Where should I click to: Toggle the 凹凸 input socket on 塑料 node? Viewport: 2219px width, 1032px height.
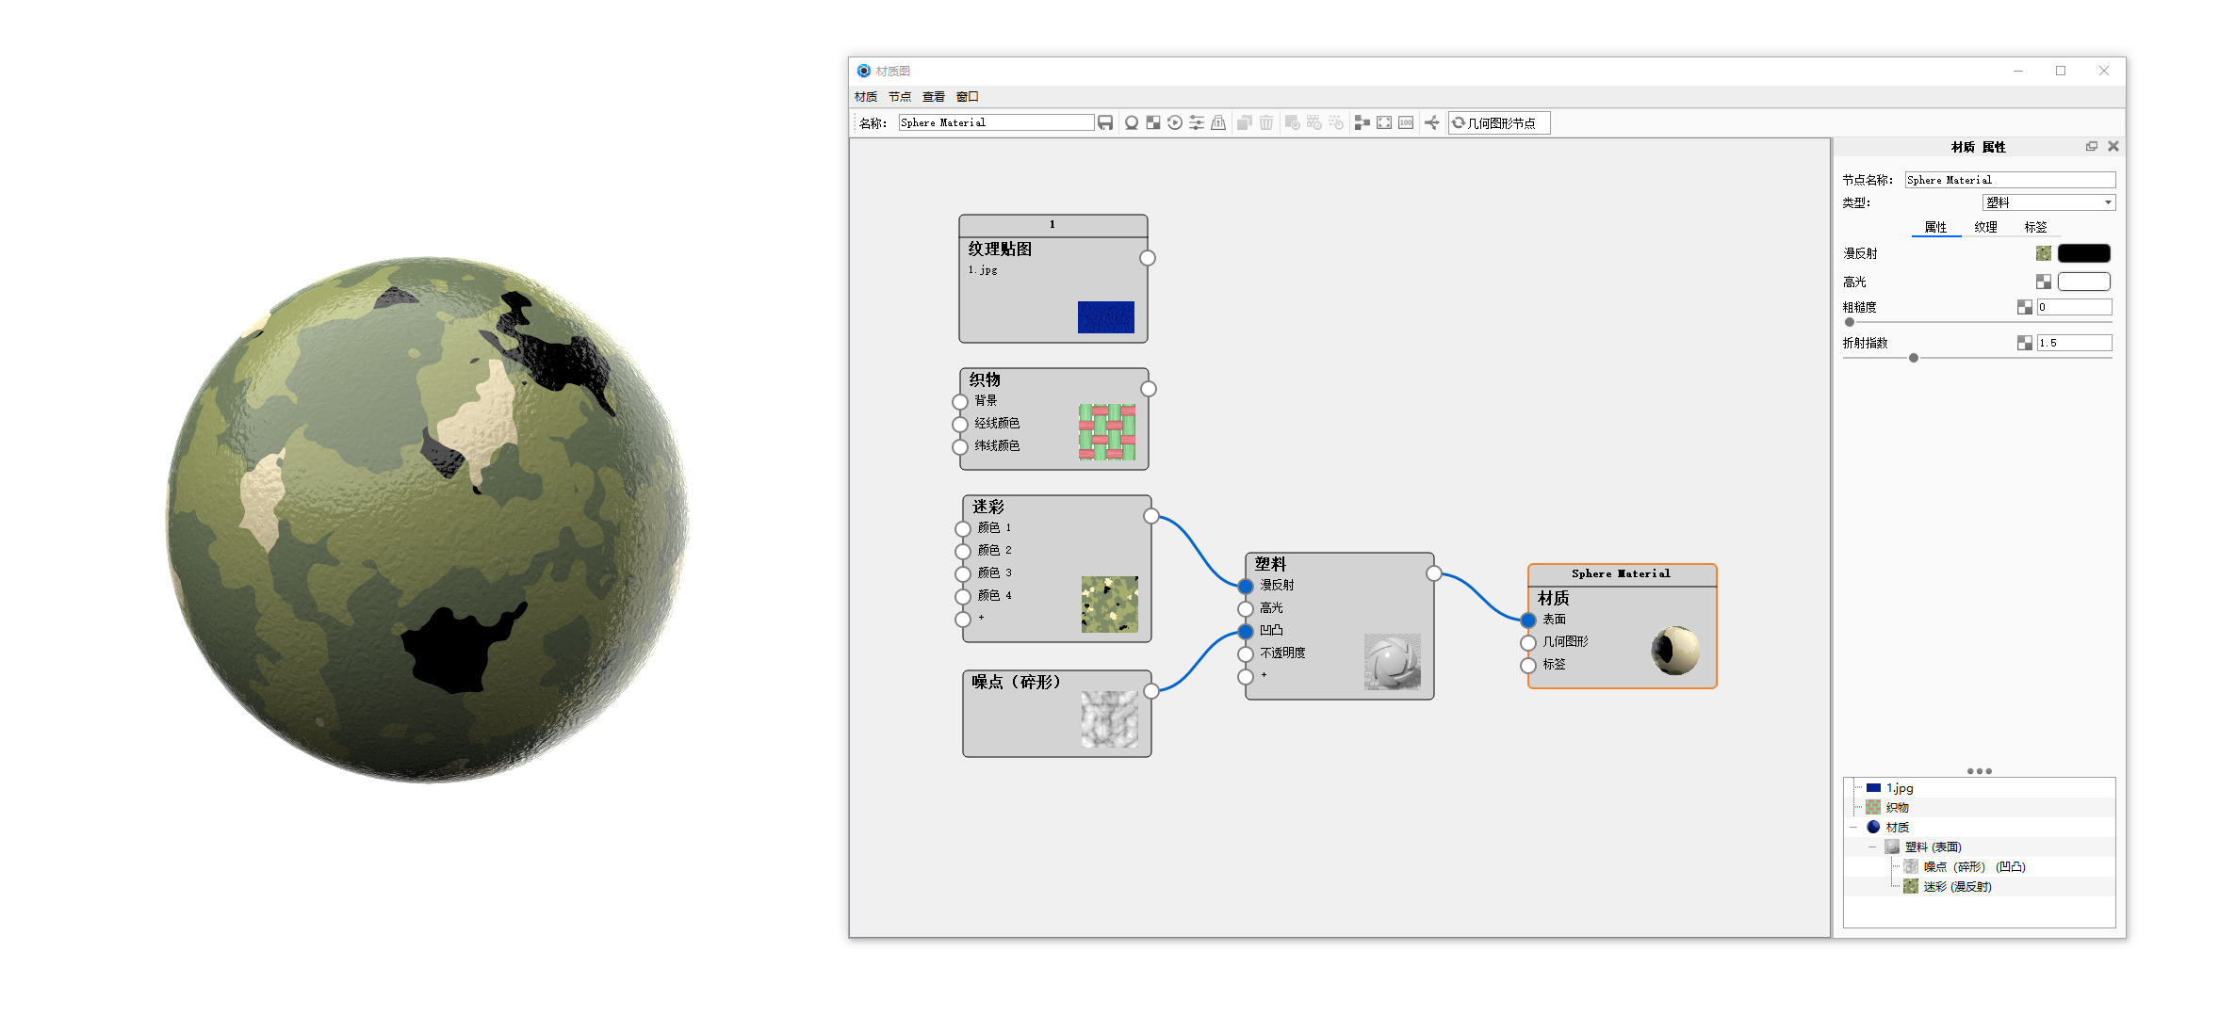(1246, 631)
